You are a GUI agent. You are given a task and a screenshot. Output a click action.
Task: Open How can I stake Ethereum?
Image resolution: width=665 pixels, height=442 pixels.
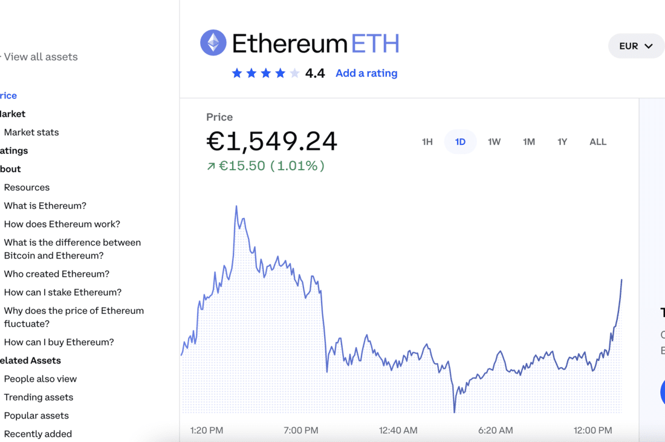click(63, 292)
